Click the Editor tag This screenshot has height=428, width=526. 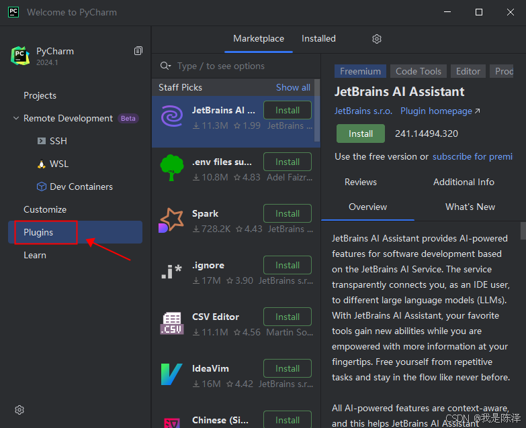point(468,71)
